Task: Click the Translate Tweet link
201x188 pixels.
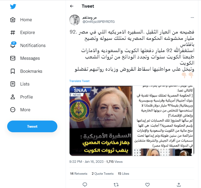Action: pos(79,81)
